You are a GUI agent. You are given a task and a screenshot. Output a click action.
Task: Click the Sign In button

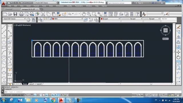pos(140,3)
